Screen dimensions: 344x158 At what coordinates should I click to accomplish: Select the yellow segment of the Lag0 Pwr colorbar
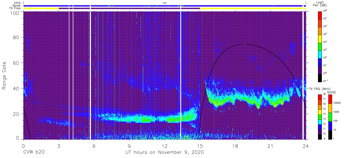[x=320, y=39]
